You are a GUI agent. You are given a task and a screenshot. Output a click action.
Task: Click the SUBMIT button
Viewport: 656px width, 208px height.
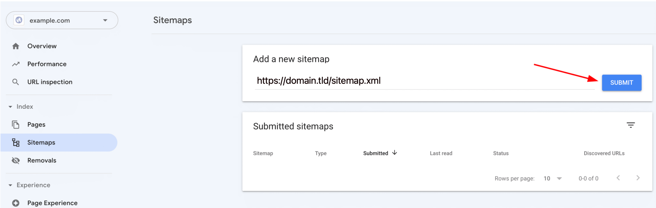tap(621, 82)
